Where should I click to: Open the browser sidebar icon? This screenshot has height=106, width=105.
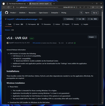click(101, 7)
